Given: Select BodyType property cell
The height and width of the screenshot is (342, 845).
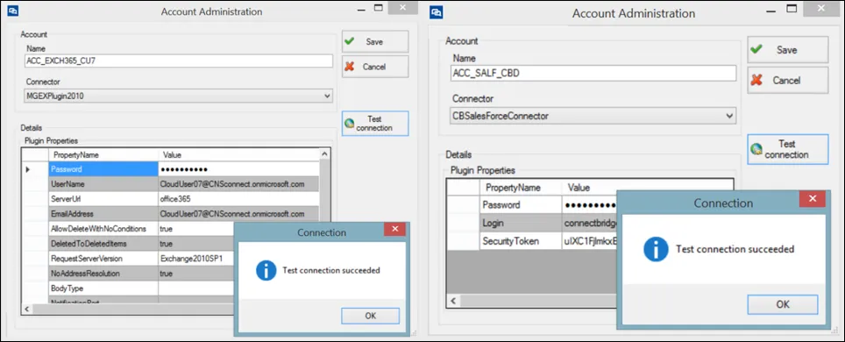Looking at the screenshot, I should coord(103,289).
